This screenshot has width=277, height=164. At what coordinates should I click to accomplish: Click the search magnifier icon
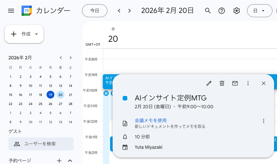click(208, 11)
